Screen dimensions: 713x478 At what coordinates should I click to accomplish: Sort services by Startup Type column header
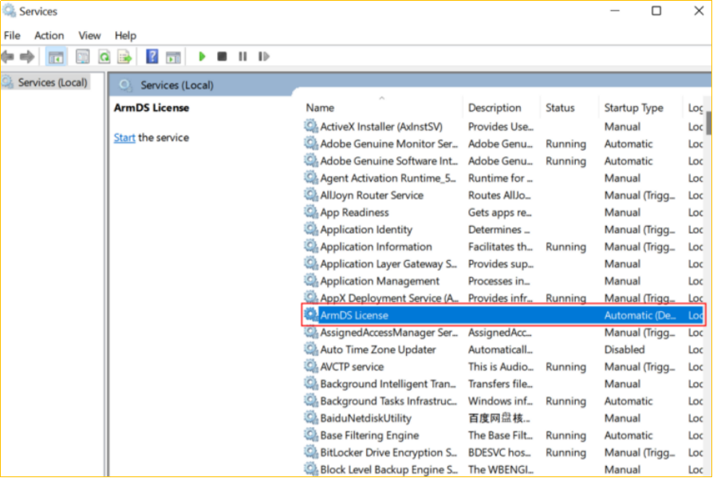633,108
